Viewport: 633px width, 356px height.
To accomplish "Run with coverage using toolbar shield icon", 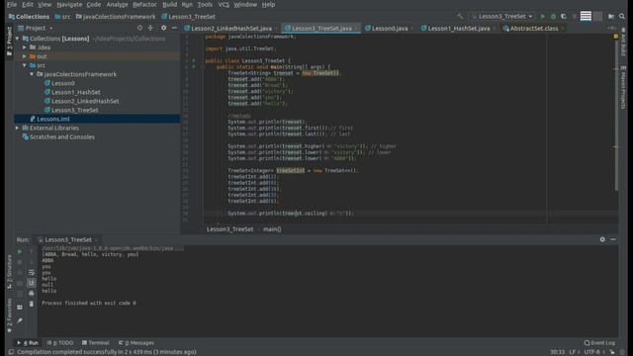I will pos(564,17).
